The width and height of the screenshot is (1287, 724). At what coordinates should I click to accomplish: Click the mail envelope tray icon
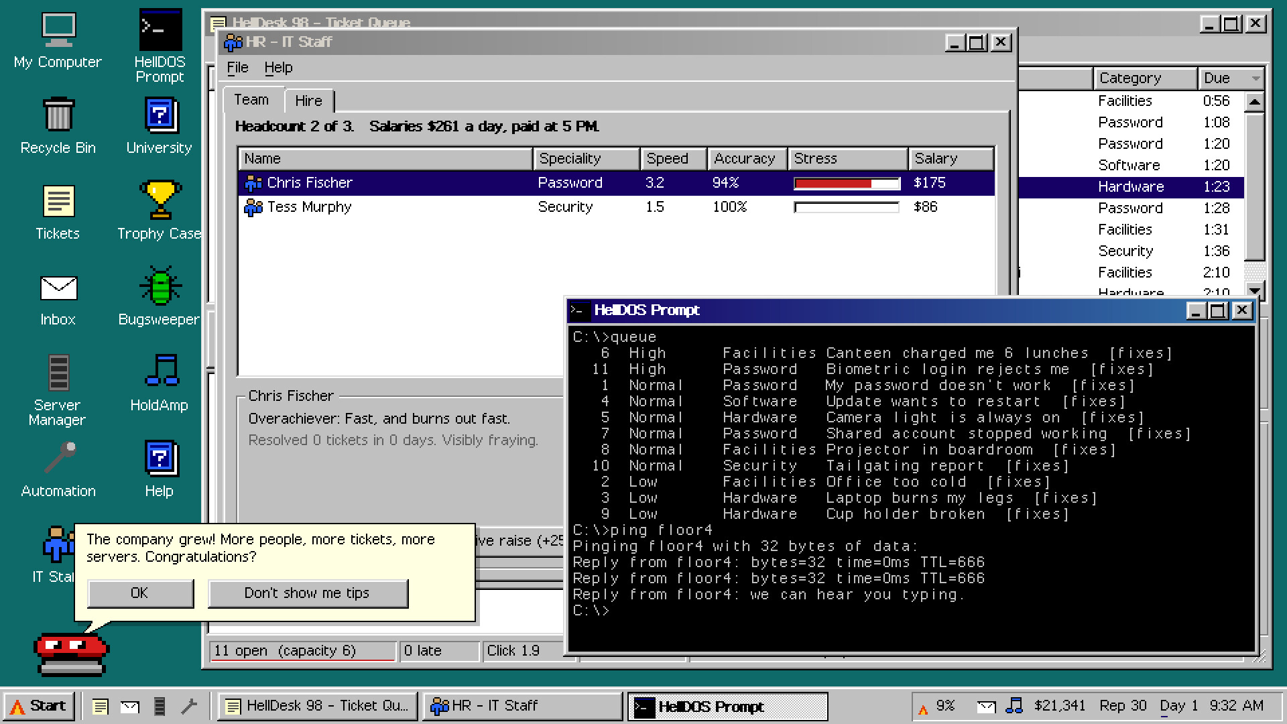point(986,706)
